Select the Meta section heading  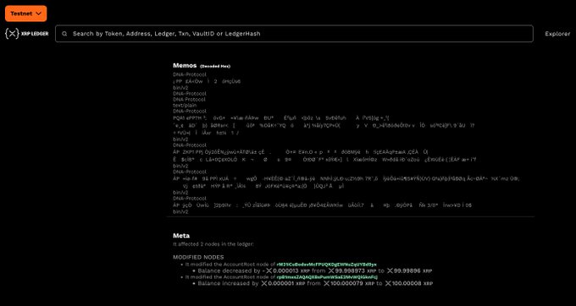point(181,236)
